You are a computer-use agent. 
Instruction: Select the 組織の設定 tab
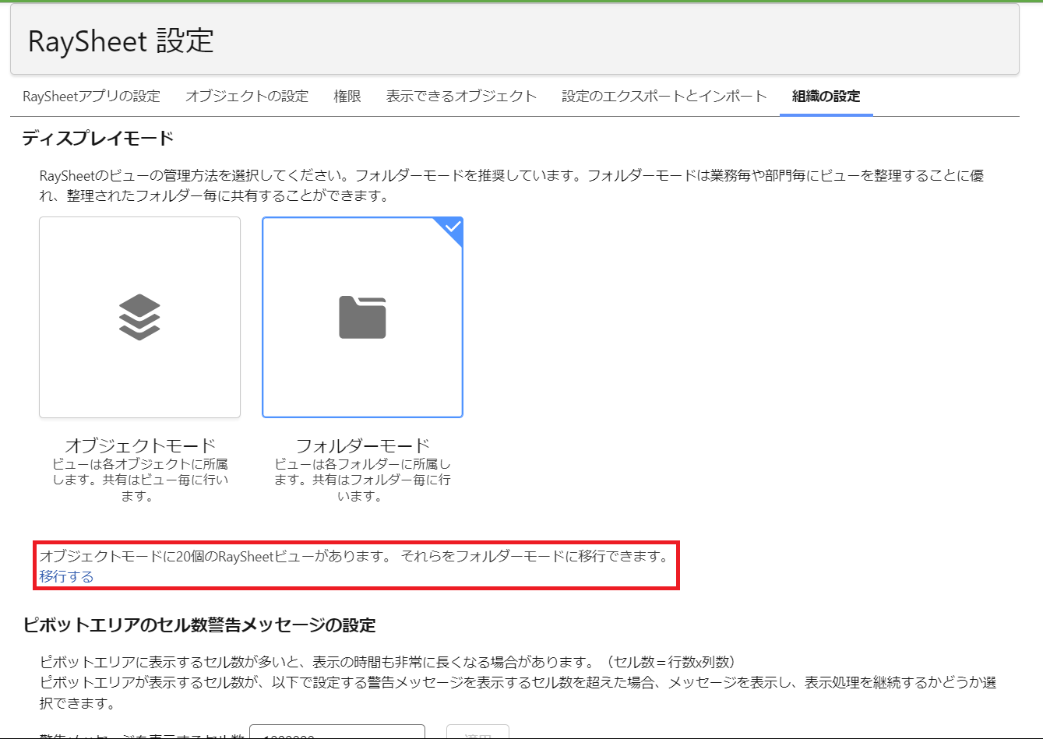pyautogui.click(x=826, y=97)
